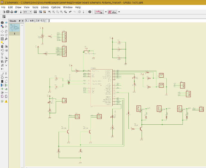
Task: Click the coordinate readout '0.1 inch (13.0 -3.0)'
Action: tap(35, 21)
